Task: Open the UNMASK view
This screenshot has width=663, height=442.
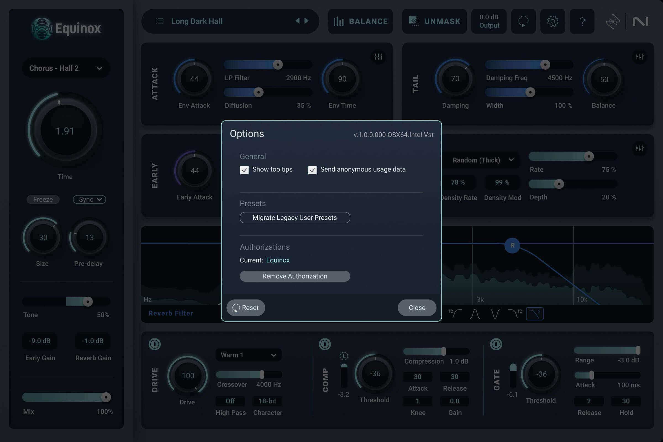Action: click(x=434, y=21)
